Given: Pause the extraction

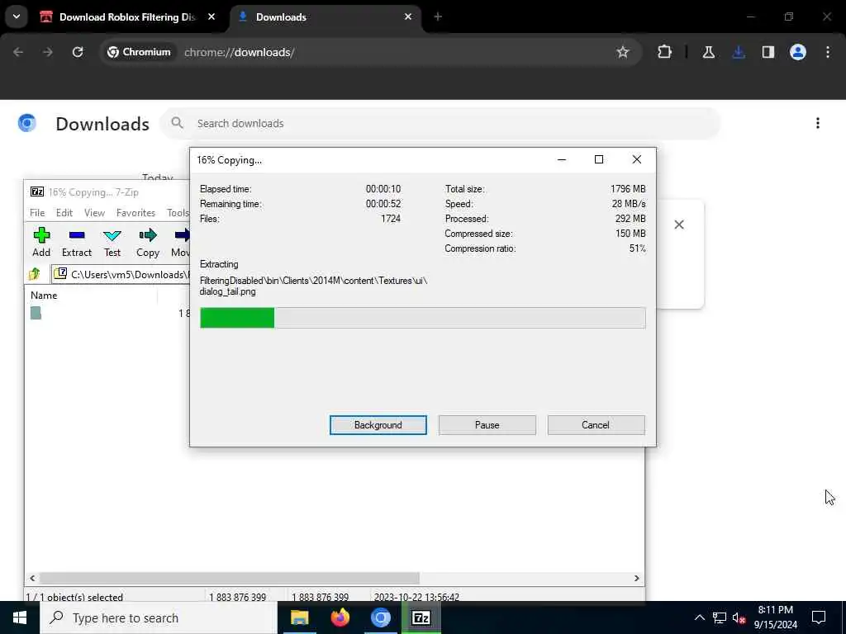Looking at the screenshot, I should click(x=487, y=425).
